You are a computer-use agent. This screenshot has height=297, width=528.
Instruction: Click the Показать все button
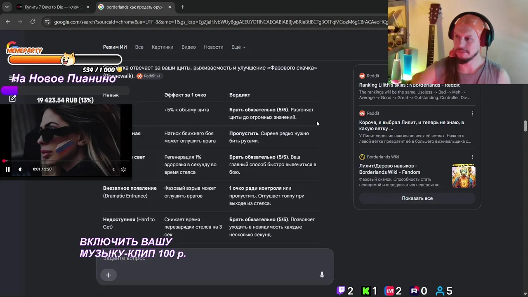pos(417,198)
